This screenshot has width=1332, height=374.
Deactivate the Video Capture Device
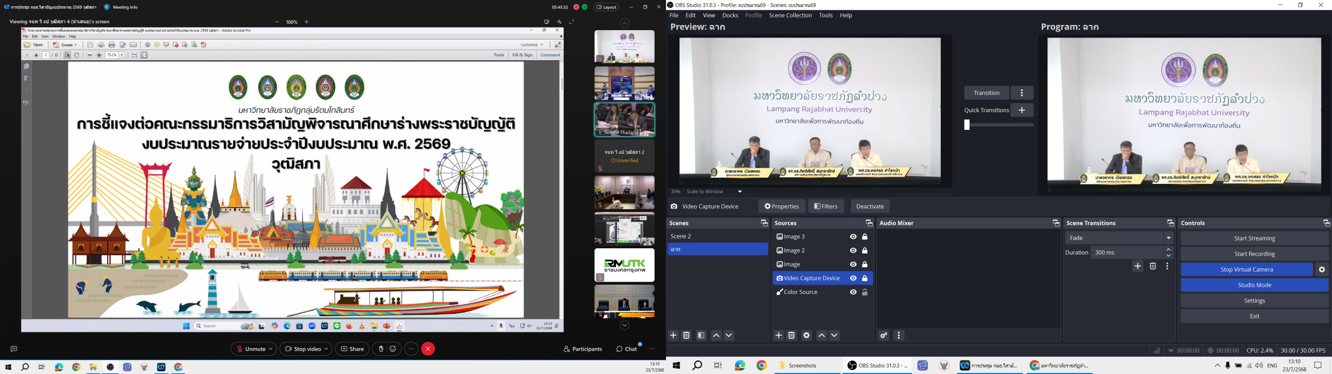click(x=870, y=206)
